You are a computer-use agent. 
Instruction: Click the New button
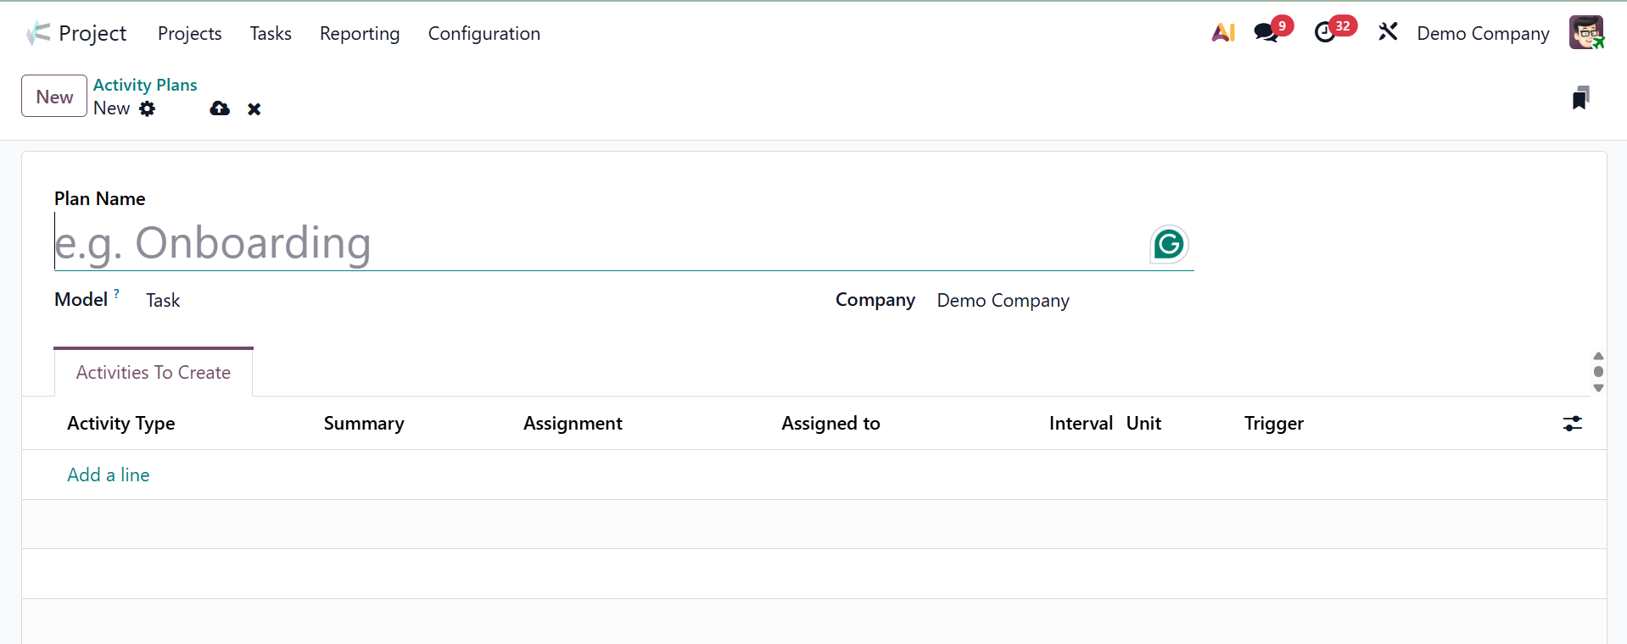click(54, 97)
